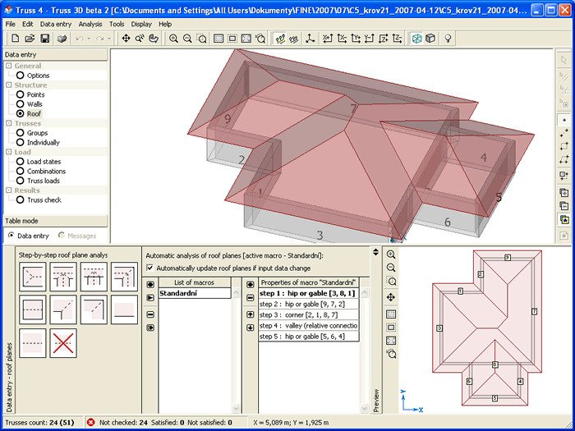Click the panel collapse arrows above preview tools
575x431 pixels.
(375, 252)
